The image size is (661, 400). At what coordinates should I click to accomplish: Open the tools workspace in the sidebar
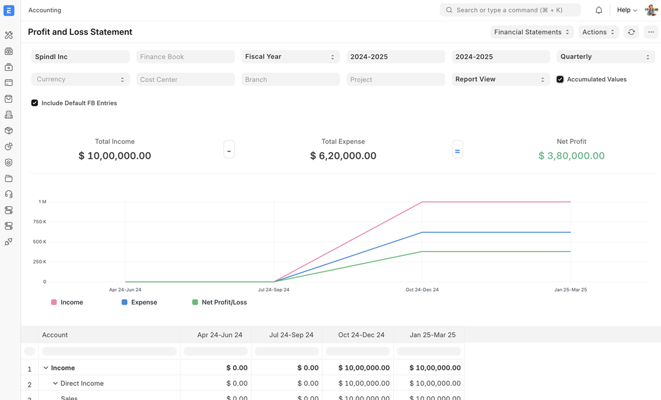coord(8,35)
